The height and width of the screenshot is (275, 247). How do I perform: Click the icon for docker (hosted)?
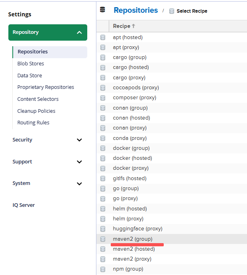click(x=103, y=158)
